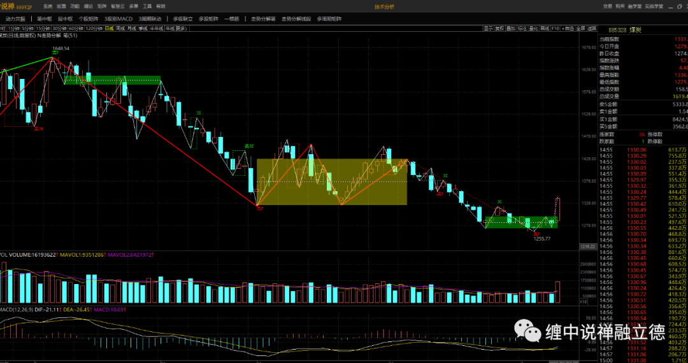Switch to the 季线 quarterly tab
Image resolution: width=688 pixels, height=363 pixels.
[x=143, y=29]
